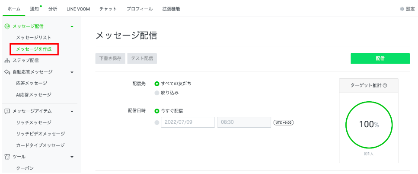Open カードタイプメッセージ in the sidebar
418x174 pixels.
click(x=40, y=145)
